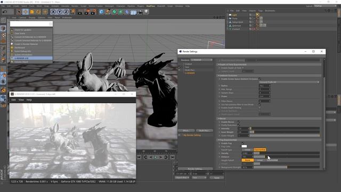The width and height of the screenshot is (341, 192).
Task: Click the Background Strength slider bar
Action: [287, 167]
